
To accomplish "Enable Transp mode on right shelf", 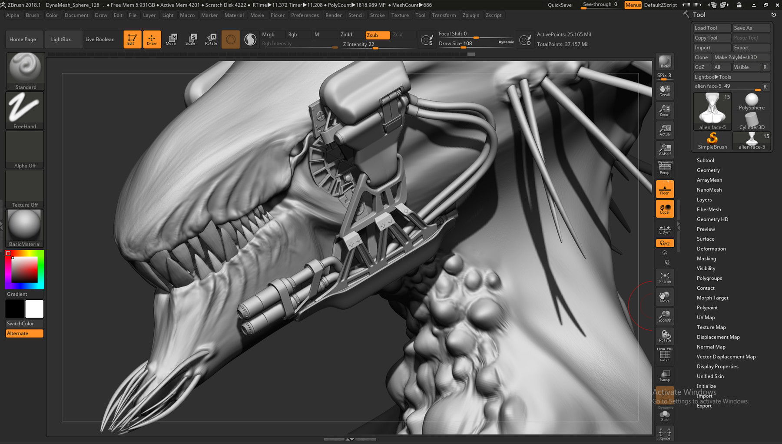I will tap(664, 374).
